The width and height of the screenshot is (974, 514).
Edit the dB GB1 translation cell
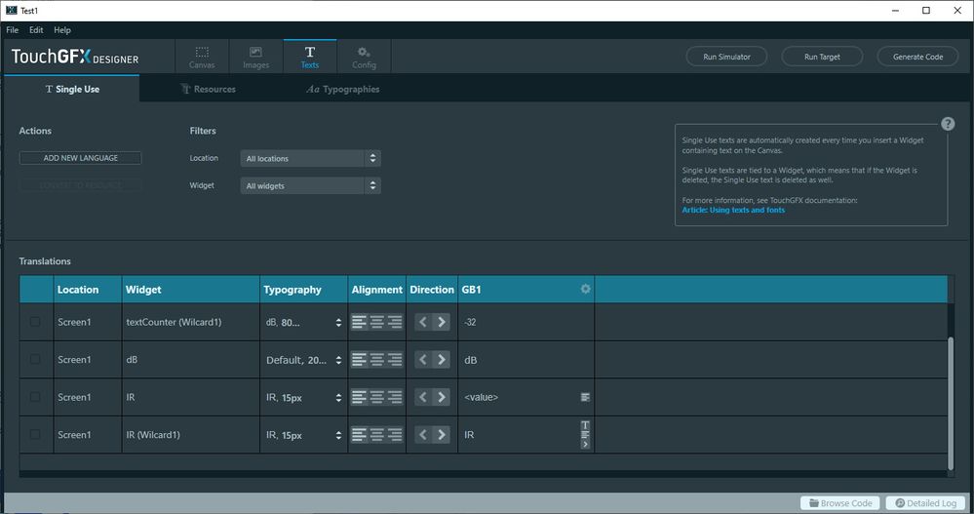[526, 360]
